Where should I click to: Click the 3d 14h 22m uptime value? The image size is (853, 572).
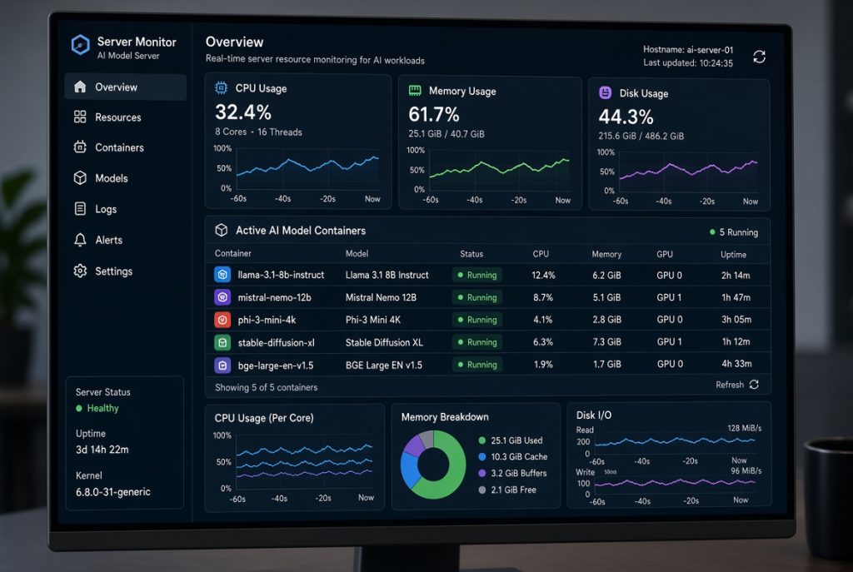[102, 450]
